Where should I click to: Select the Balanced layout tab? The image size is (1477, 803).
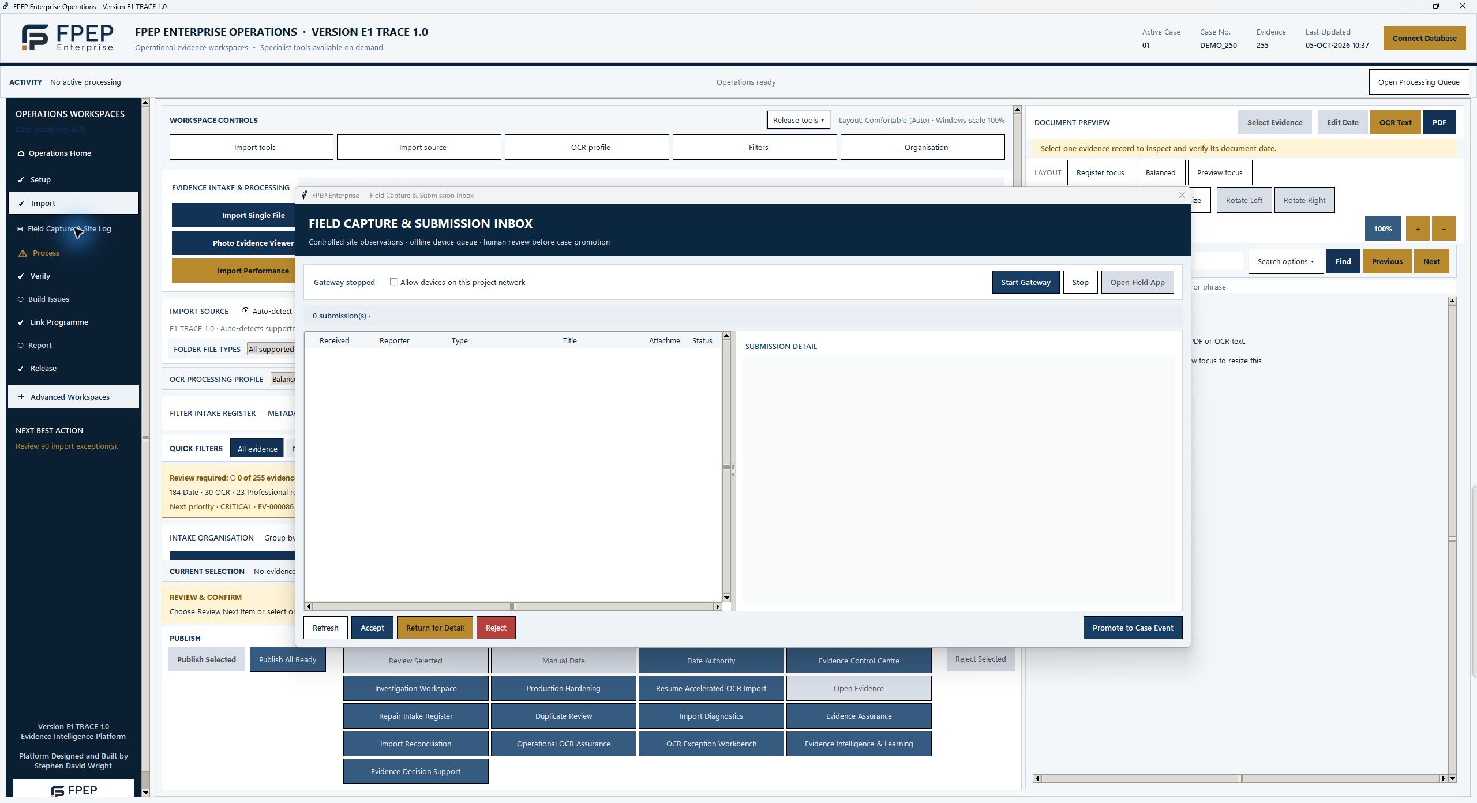click(1160, 172)
